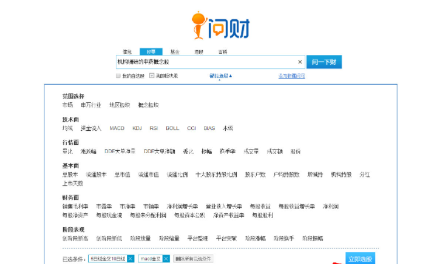Pick 换手率 under 行情面

227,151
